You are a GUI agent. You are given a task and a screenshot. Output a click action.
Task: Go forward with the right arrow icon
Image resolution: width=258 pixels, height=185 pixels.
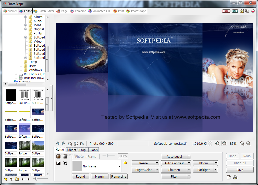pos(28,179)
